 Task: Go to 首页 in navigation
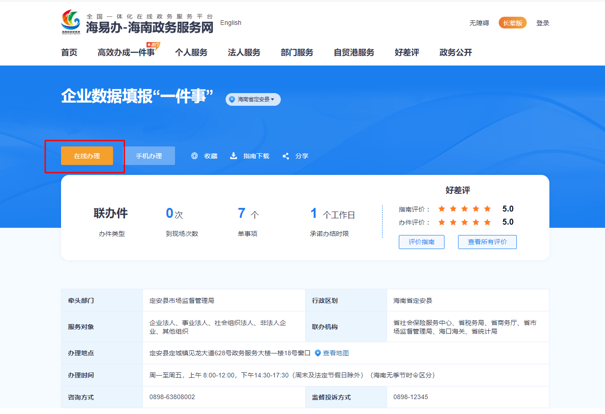(x=69, y=52)
